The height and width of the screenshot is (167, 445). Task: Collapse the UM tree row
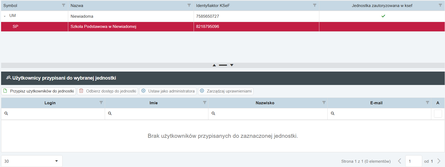[5, 16]
